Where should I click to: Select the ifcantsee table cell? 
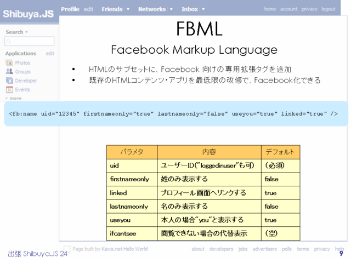132,234
